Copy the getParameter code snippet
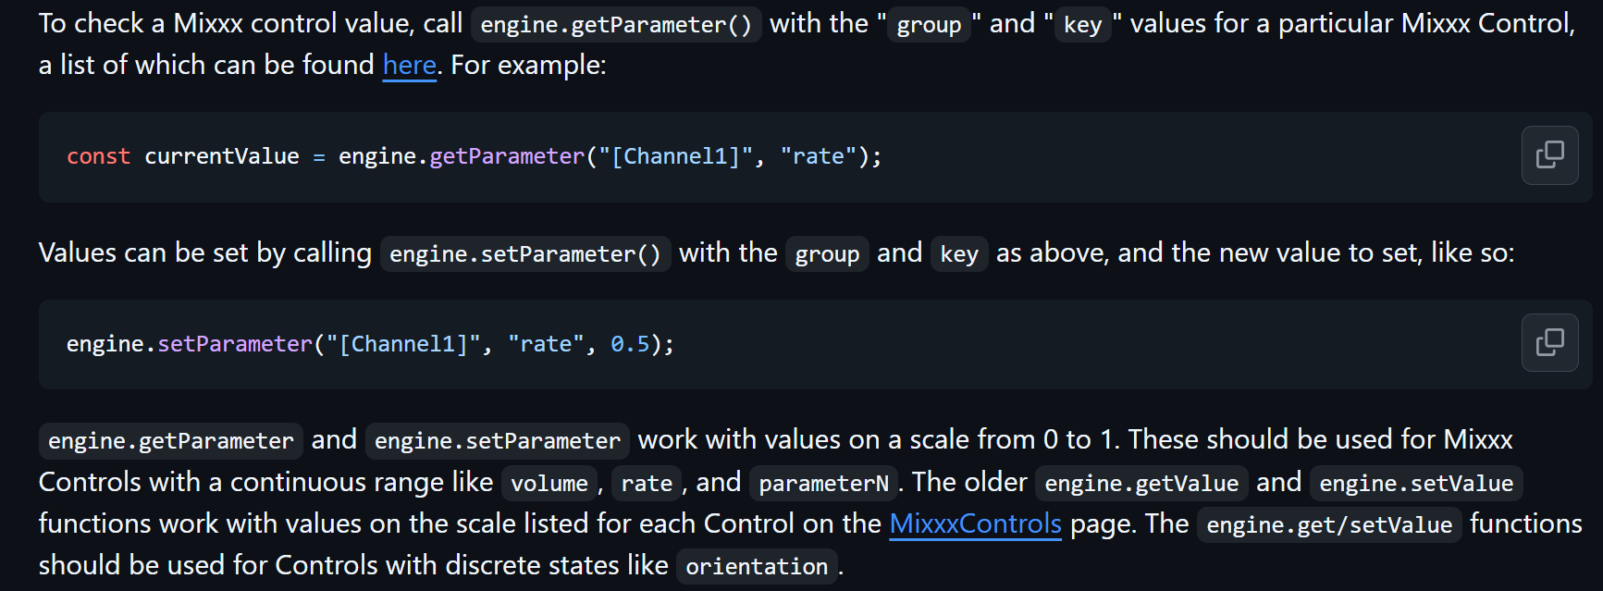1603x591 pixels. [1549, 155]
